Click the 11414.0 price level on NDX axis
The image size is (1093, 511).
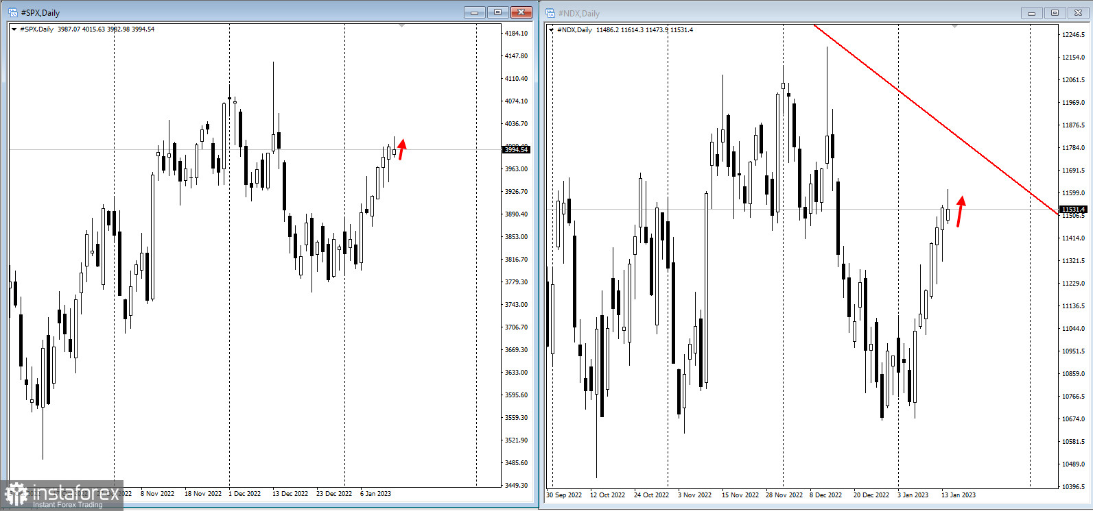pyautogui.click(x=1074, y=238)
